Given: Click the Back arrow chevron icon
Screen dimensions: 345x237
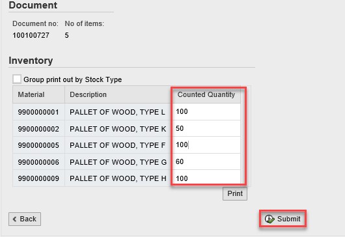Looking at the screenshot, I should pos(15,219).
